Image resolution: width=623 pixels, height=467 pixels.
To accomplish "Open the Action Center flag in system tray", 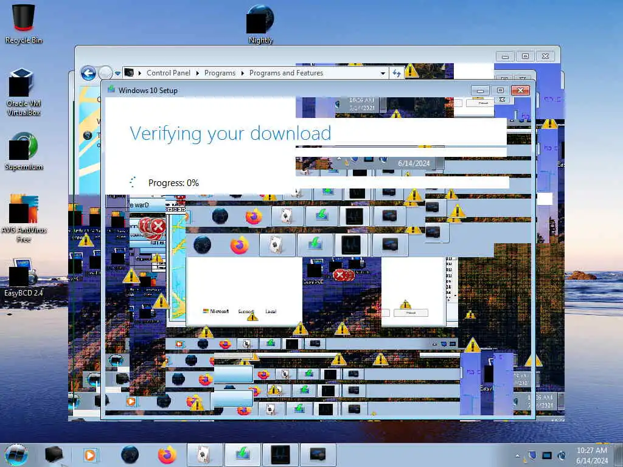I will pos(532,455).
